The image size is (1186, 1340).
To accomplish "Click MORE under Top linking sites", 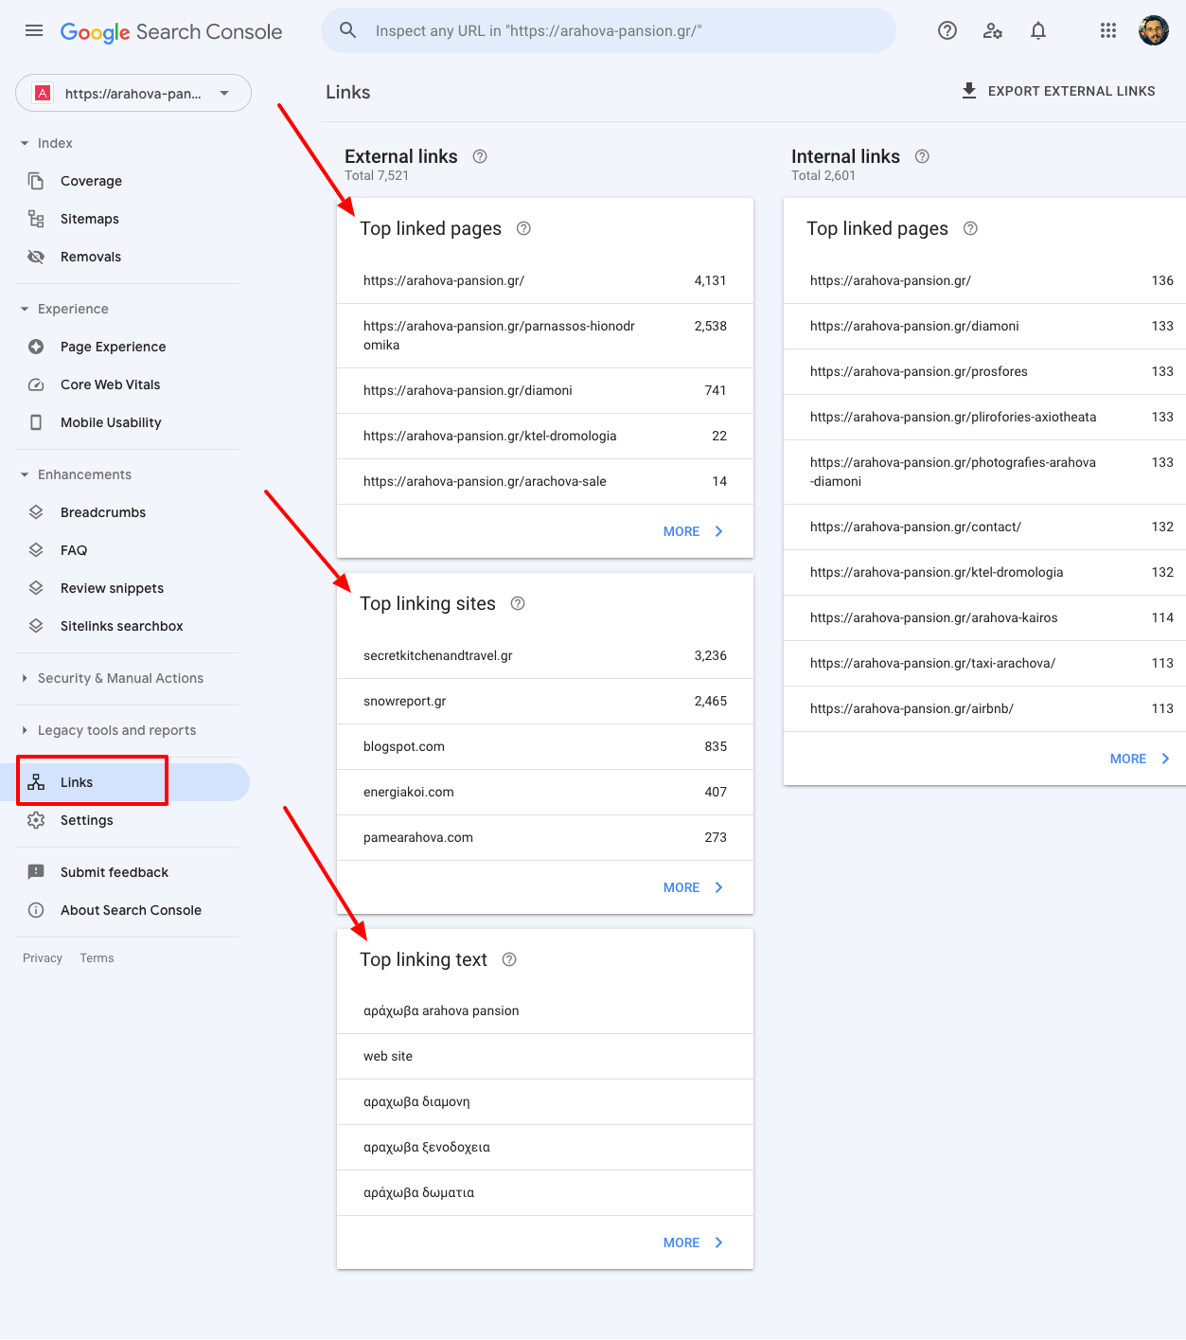I will click(x=694, y=887).
